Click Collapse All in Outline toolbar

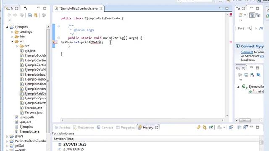tap(246, 75)
